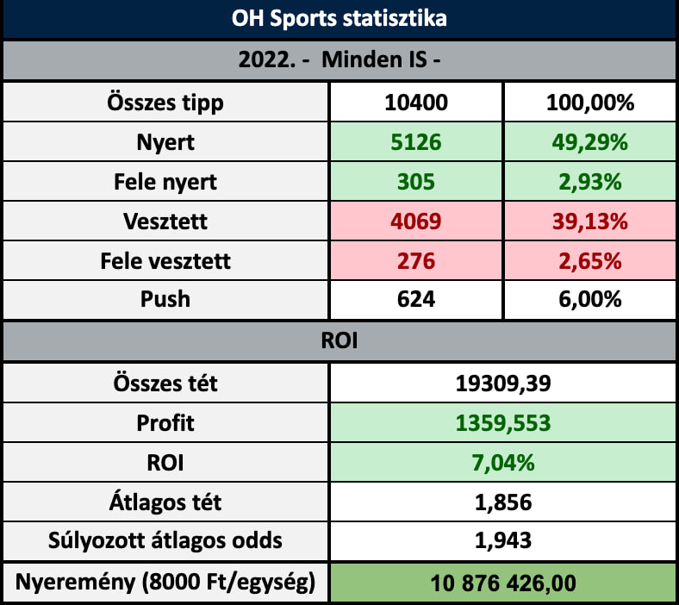Click the 7,04% ROI value cell
This screenshot has height=605, width=679.
(503, 463)
